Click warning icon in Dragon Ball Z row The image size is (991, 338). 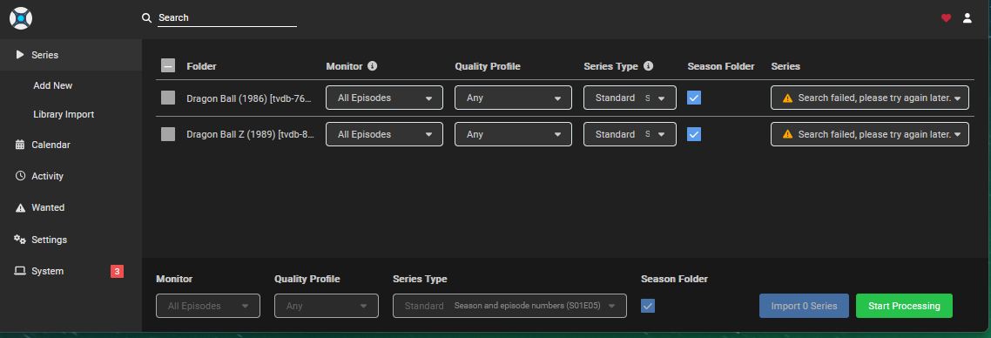[787, 134]
